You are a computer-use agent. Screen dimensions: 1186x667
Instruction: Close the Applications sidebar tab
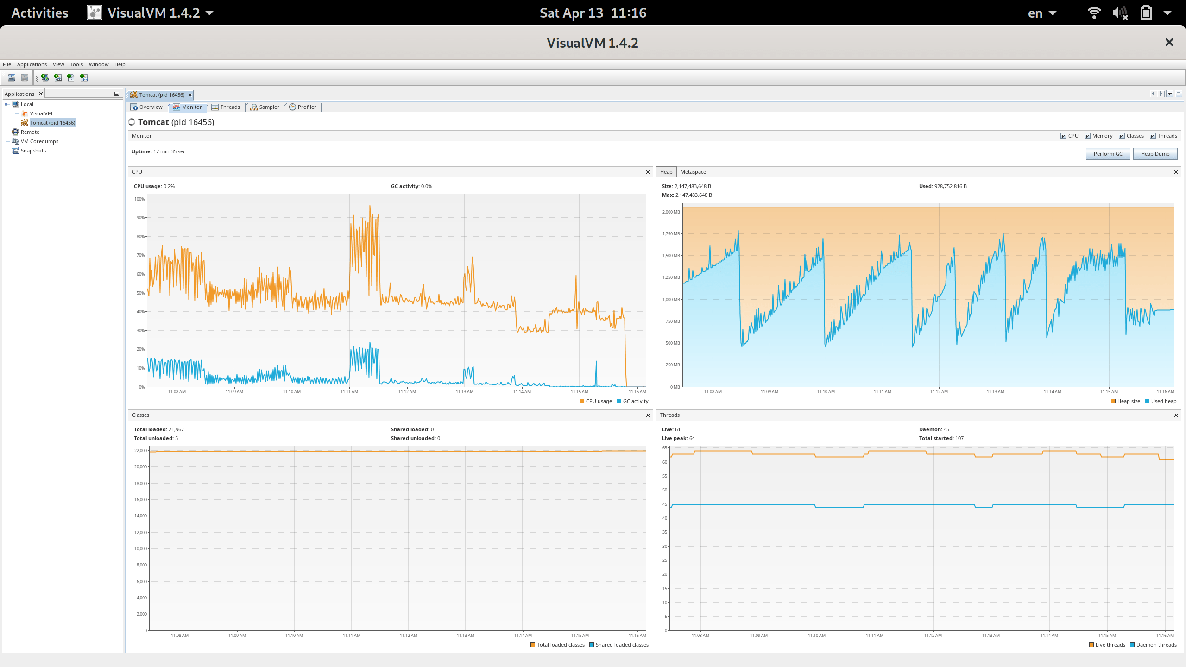[x=41, y=94]
